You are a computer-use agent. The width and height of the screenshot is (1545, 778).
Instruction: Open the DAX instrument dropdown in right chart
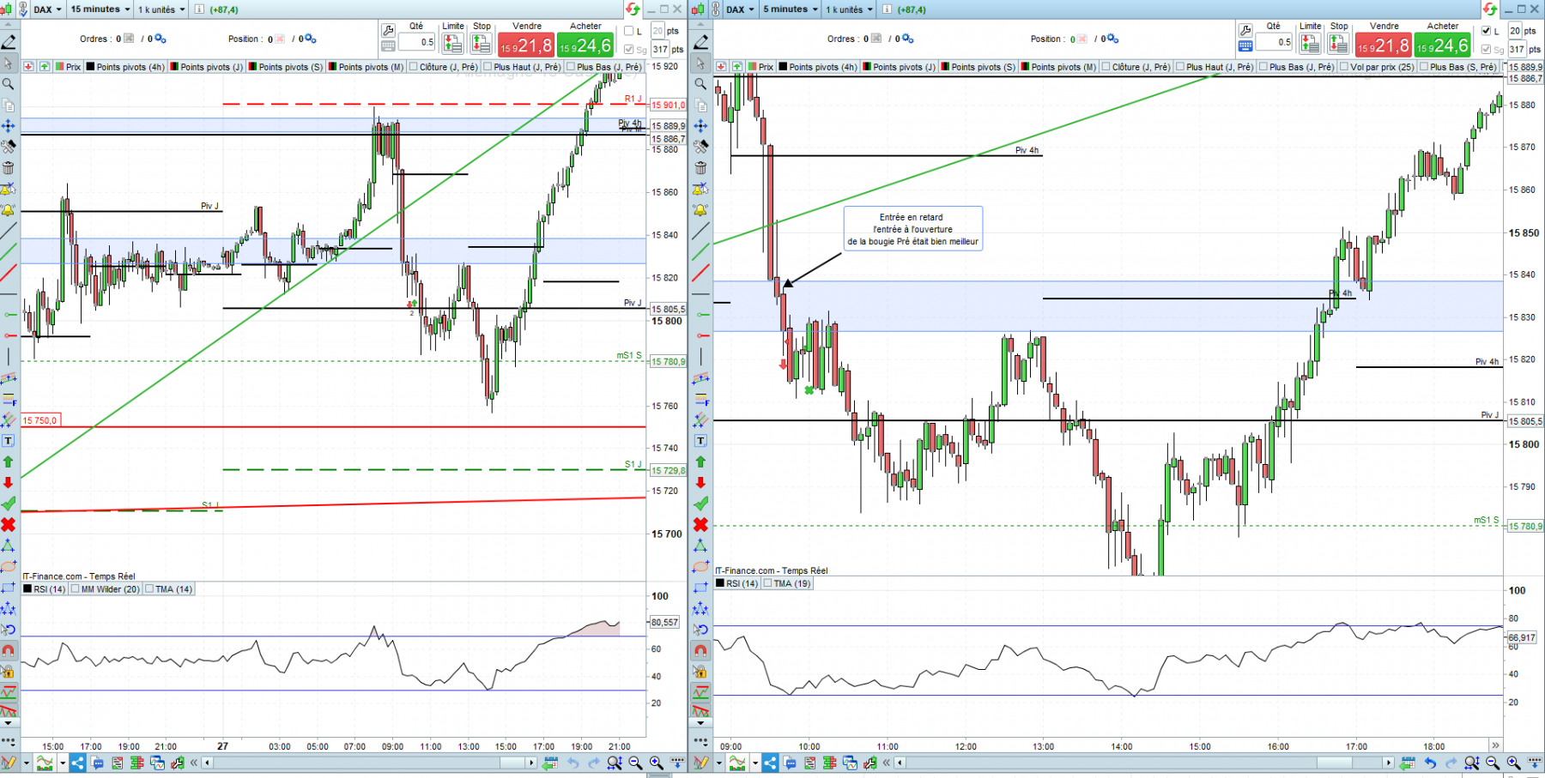click(x=740, y=9)
